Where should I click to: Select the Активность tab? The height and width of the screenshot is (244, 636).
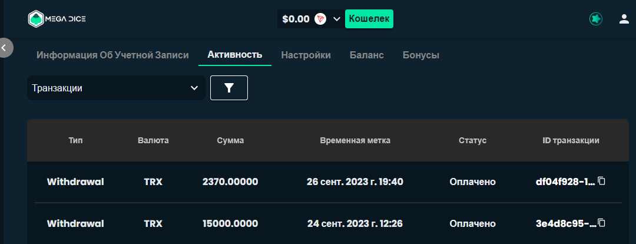point(234,55)
